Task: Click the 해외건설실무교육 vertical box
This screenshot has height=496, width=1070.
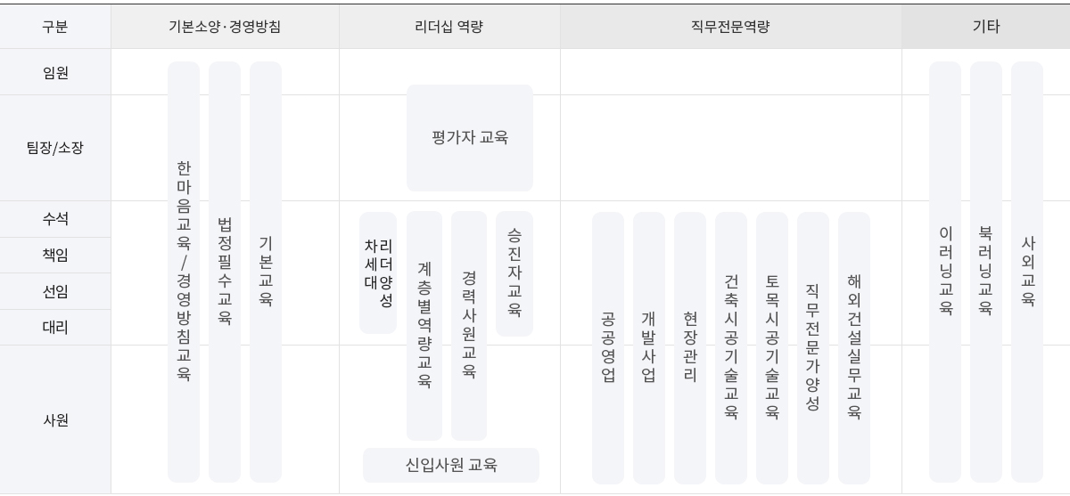Action: click(854, 347)
